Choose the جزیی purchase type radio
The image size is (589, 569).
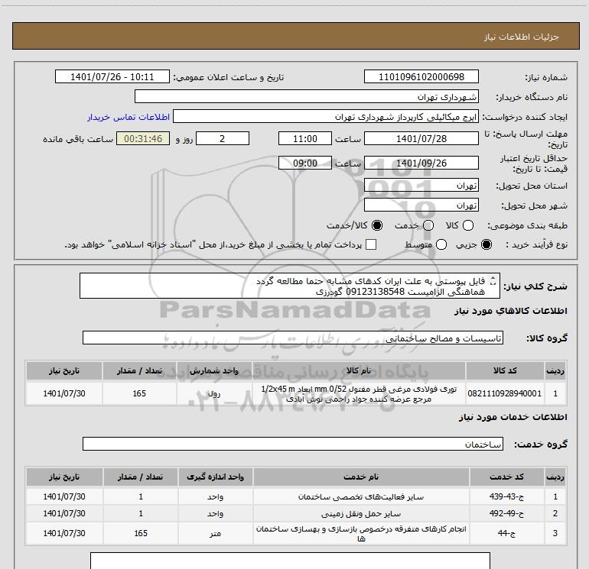point(486,244)
